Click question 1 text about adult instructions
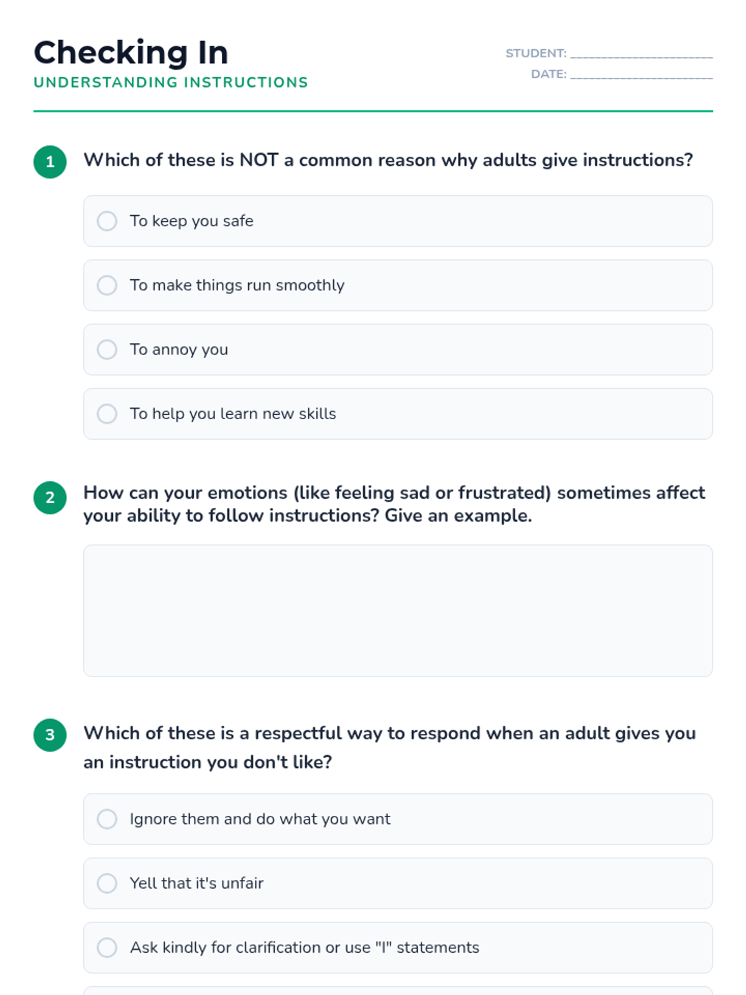 [389, 160]
